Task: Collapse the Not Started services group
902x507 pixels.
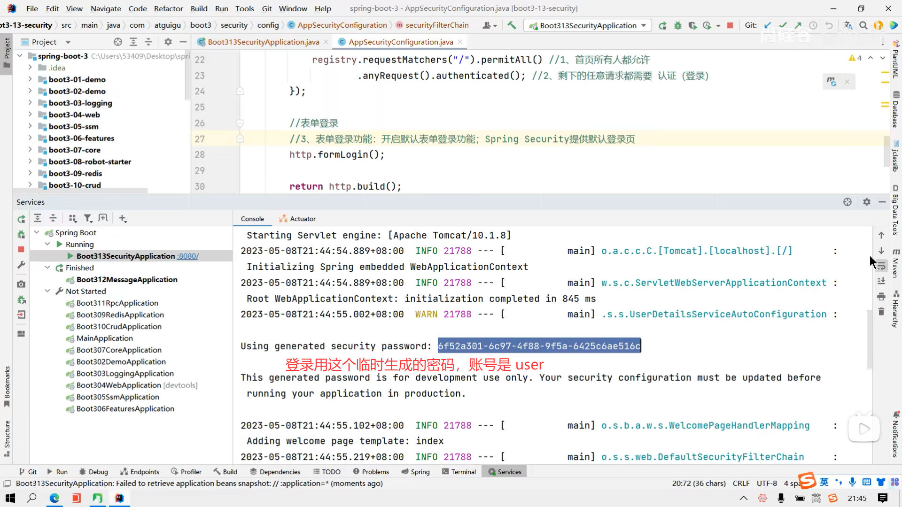Action: (x=47, y=291)
